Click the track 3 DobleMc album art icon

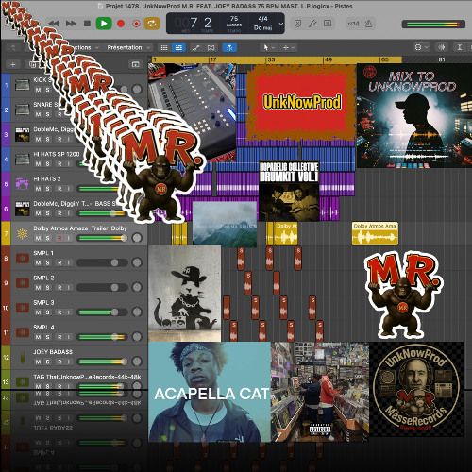click(x=23, y=134)
